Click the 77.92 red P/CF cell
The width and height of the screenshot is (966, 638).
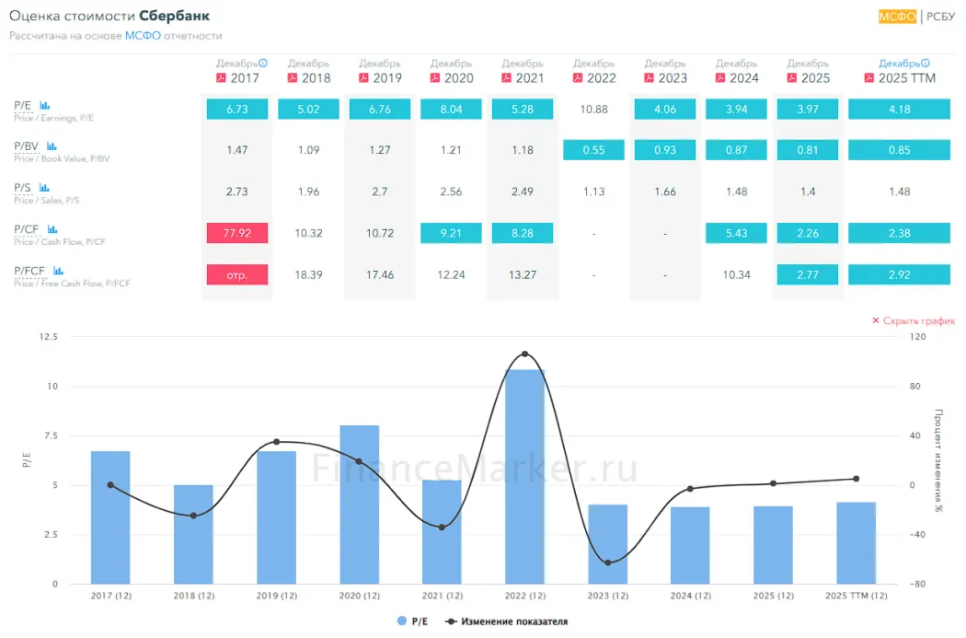coord(237,233)
